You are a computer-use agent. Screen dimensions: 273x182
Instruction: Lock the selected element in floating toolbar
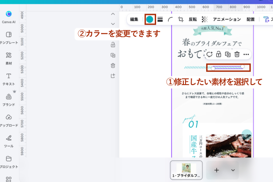point(218,54)
